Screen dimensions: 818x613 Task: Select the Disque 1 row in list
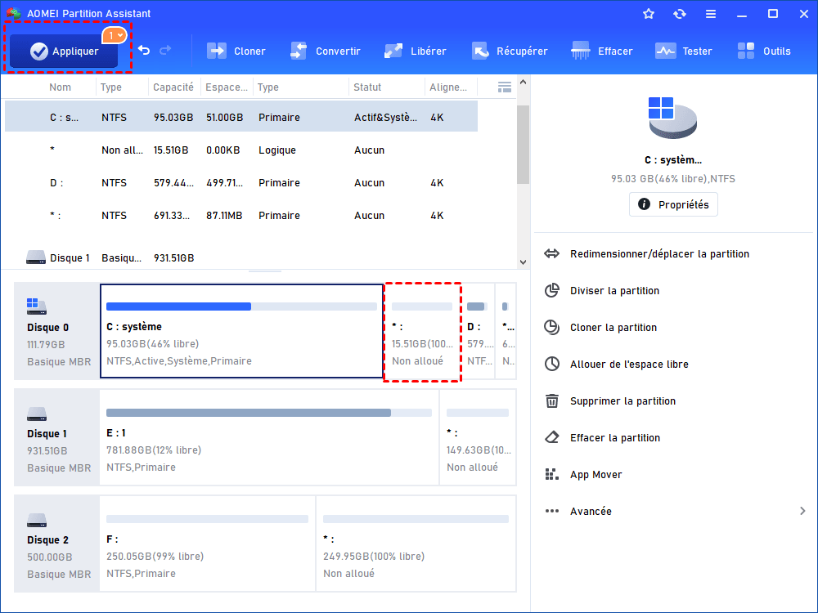click(241, 258)
